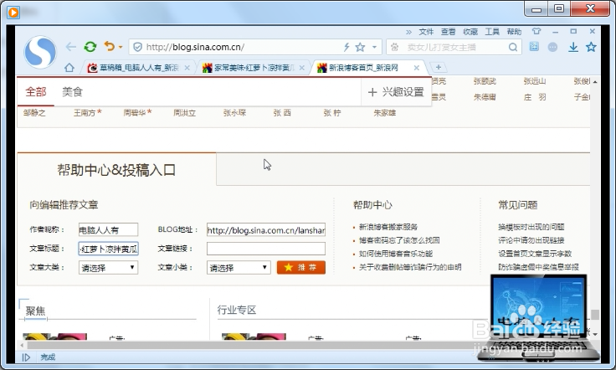This screenshot has height=370, width=616.
Task: Open the 查看 menu
Action: (448, 32)
